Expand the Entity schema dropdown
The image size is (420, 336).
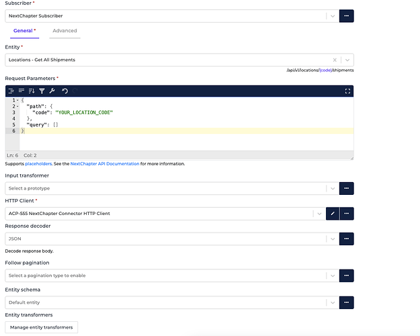pos(333,302)
